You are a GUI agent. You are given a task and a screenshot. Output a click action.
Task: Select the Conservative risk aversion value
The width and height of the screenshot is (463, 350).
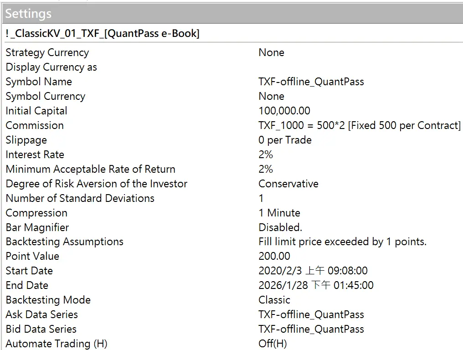point(288,184)
